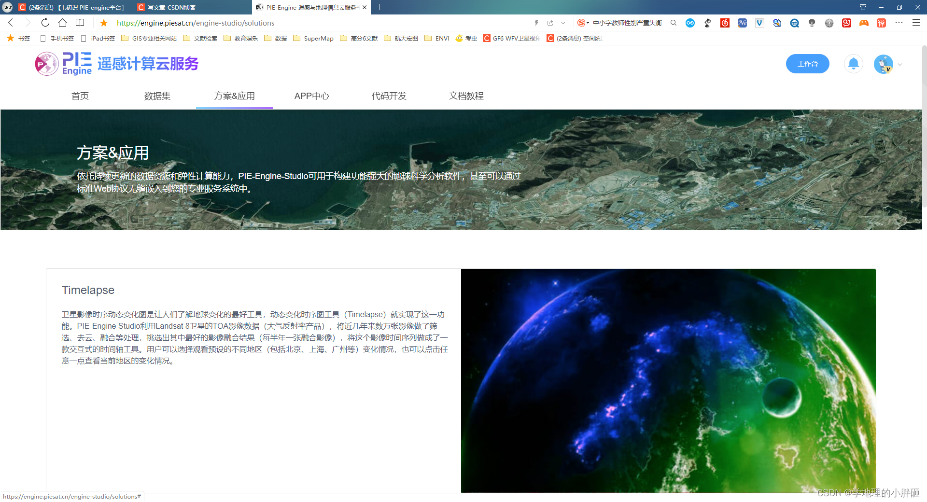
Task: Open the APP中心 menu item
Action: coord(312,96)
